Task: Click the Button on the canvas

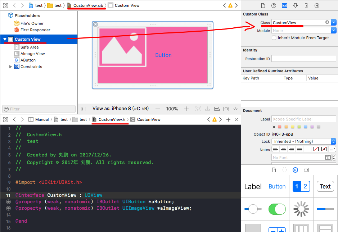Action: click(x=163, y=55)
